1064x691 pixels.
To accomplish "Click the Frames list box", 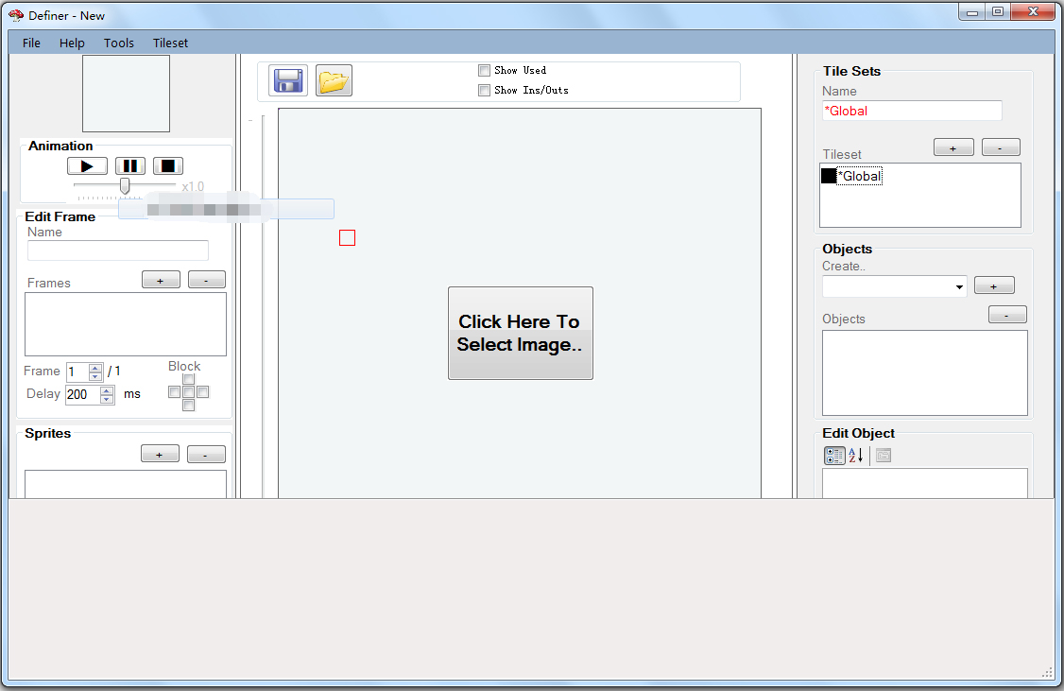I will pyautogui.click(x=126, y=324).
